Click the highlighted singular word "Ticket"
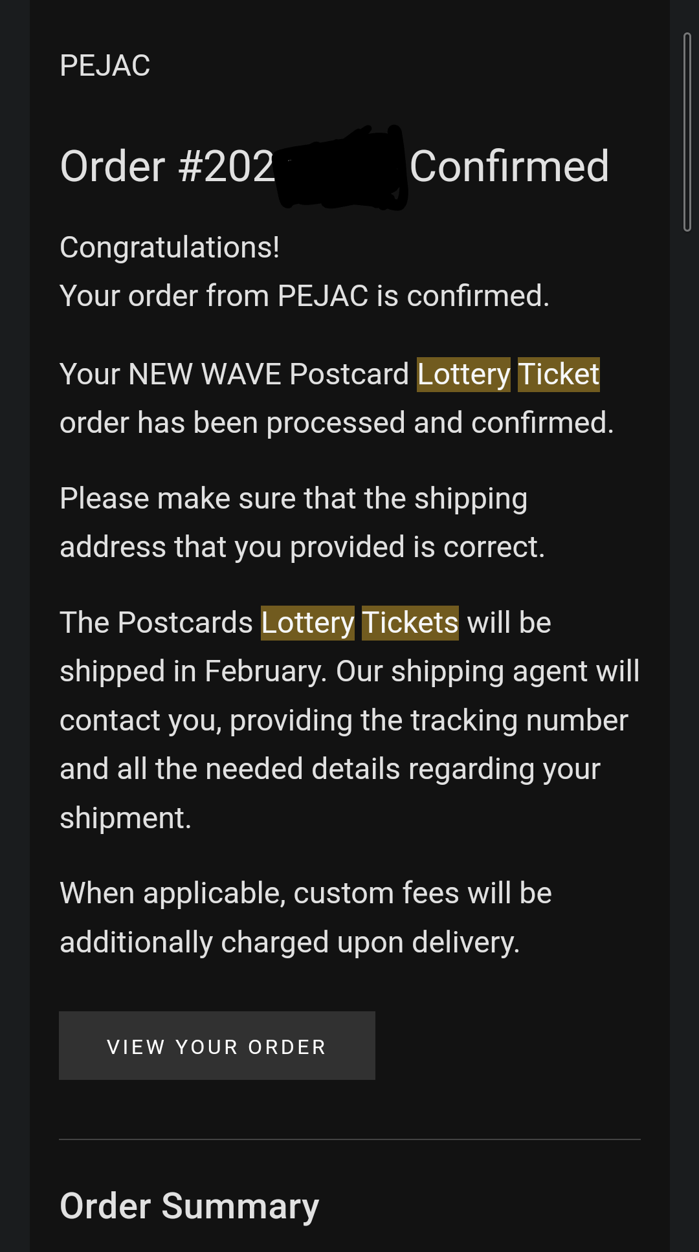The image size is (699, 1252). (x=559, y=375)
